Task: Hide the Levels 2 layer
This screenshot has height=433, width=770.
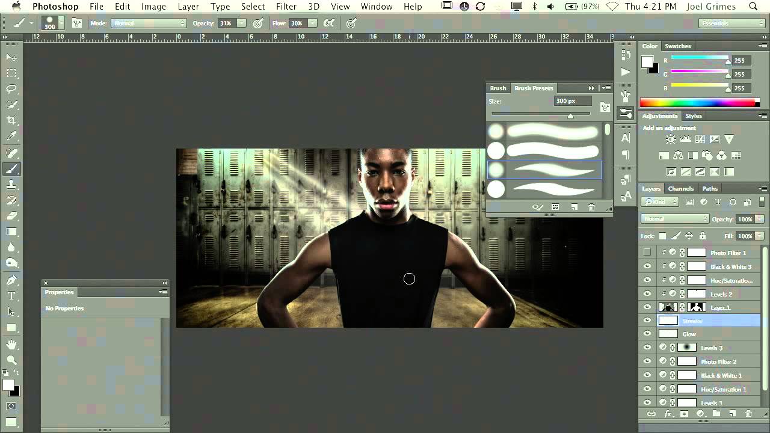Action: point(647,294)
